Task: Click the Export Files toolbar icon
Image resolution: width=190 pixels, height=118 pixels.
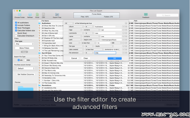Action: (x=57, y=14)
